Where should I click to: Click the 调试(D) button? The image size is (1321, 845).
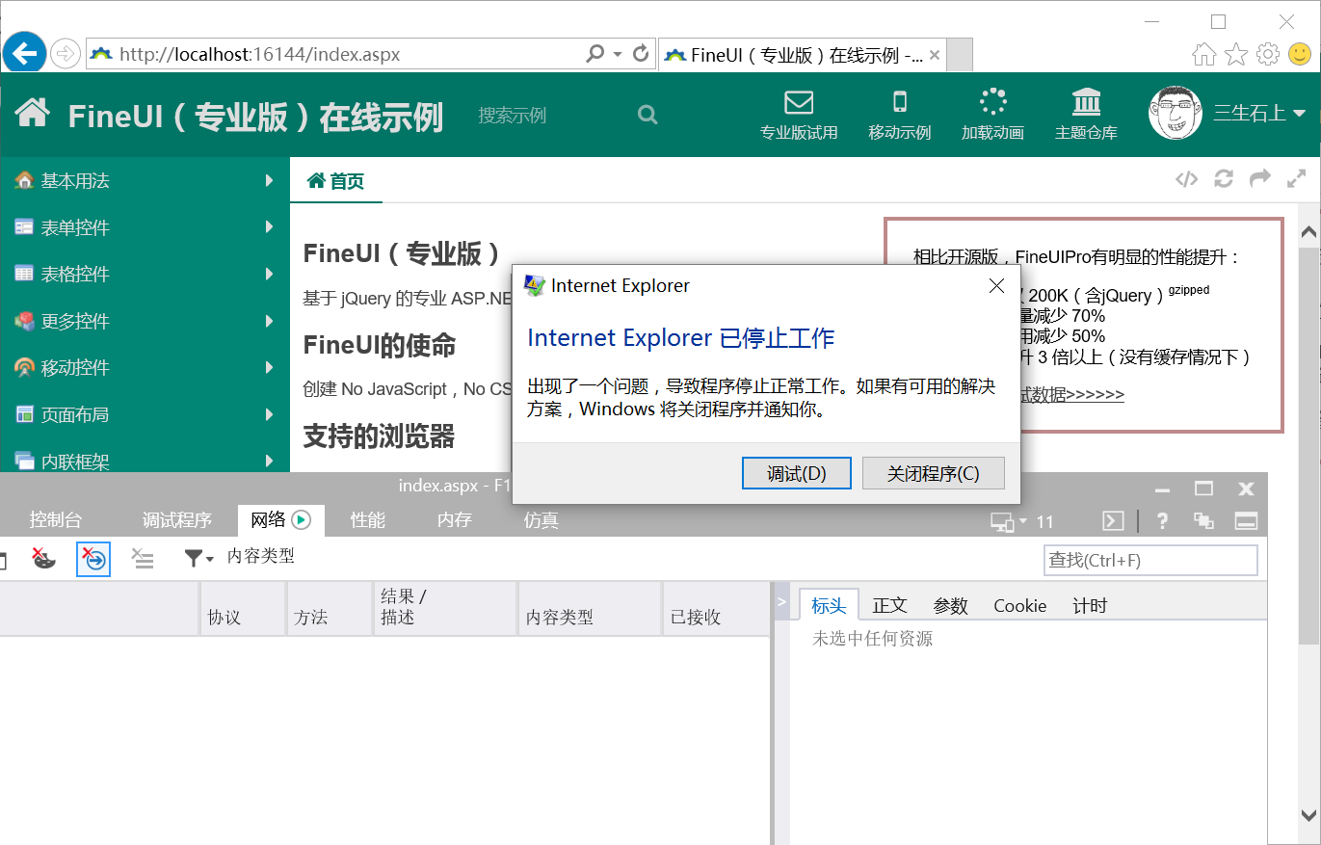[797, 473]
